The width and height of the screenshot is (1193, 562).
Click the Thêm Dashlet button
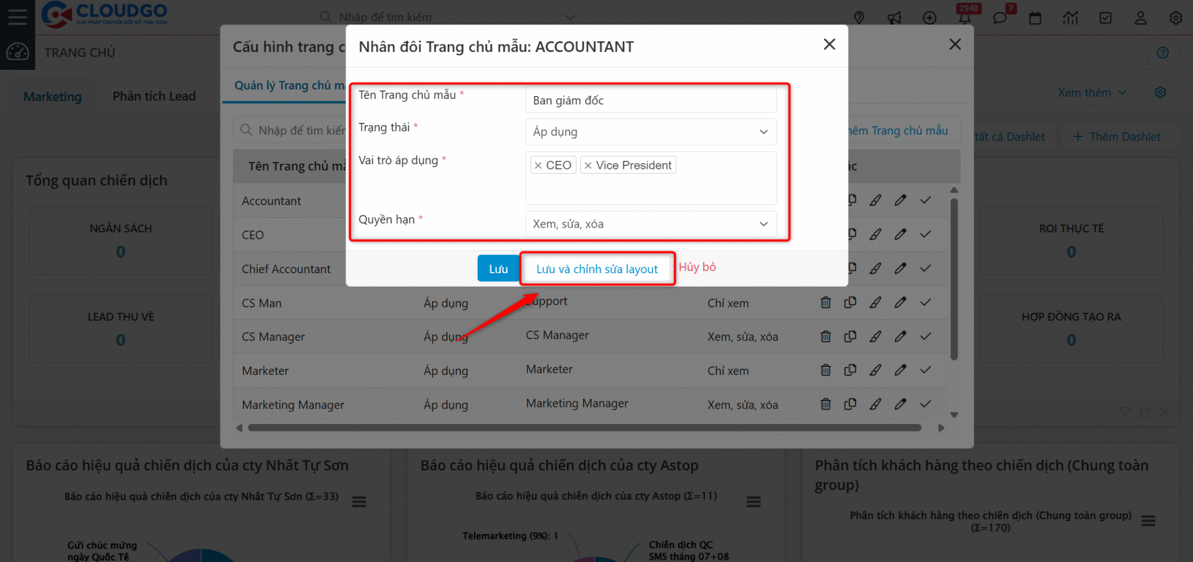point(1117,137)
